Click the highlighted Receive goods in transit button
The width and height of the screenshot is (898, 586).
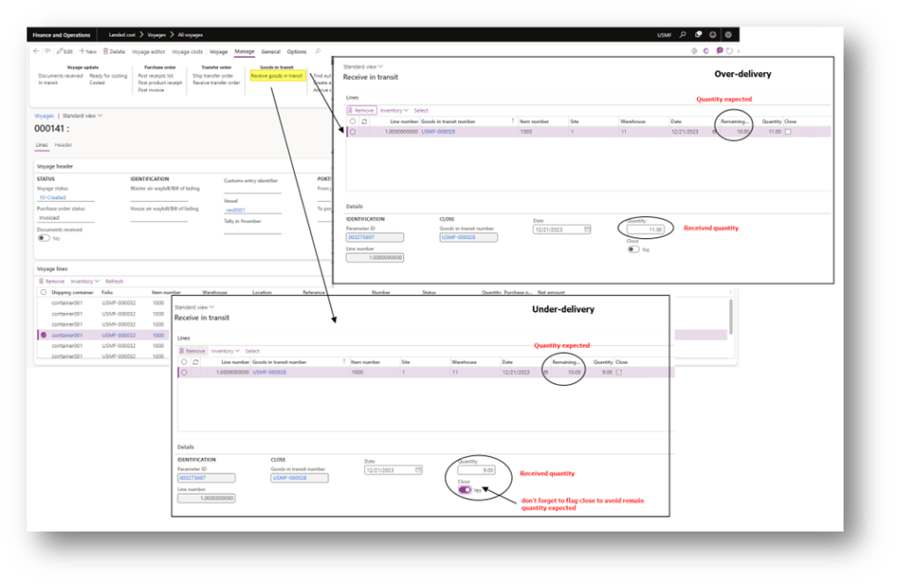click(x=277, y=76)
